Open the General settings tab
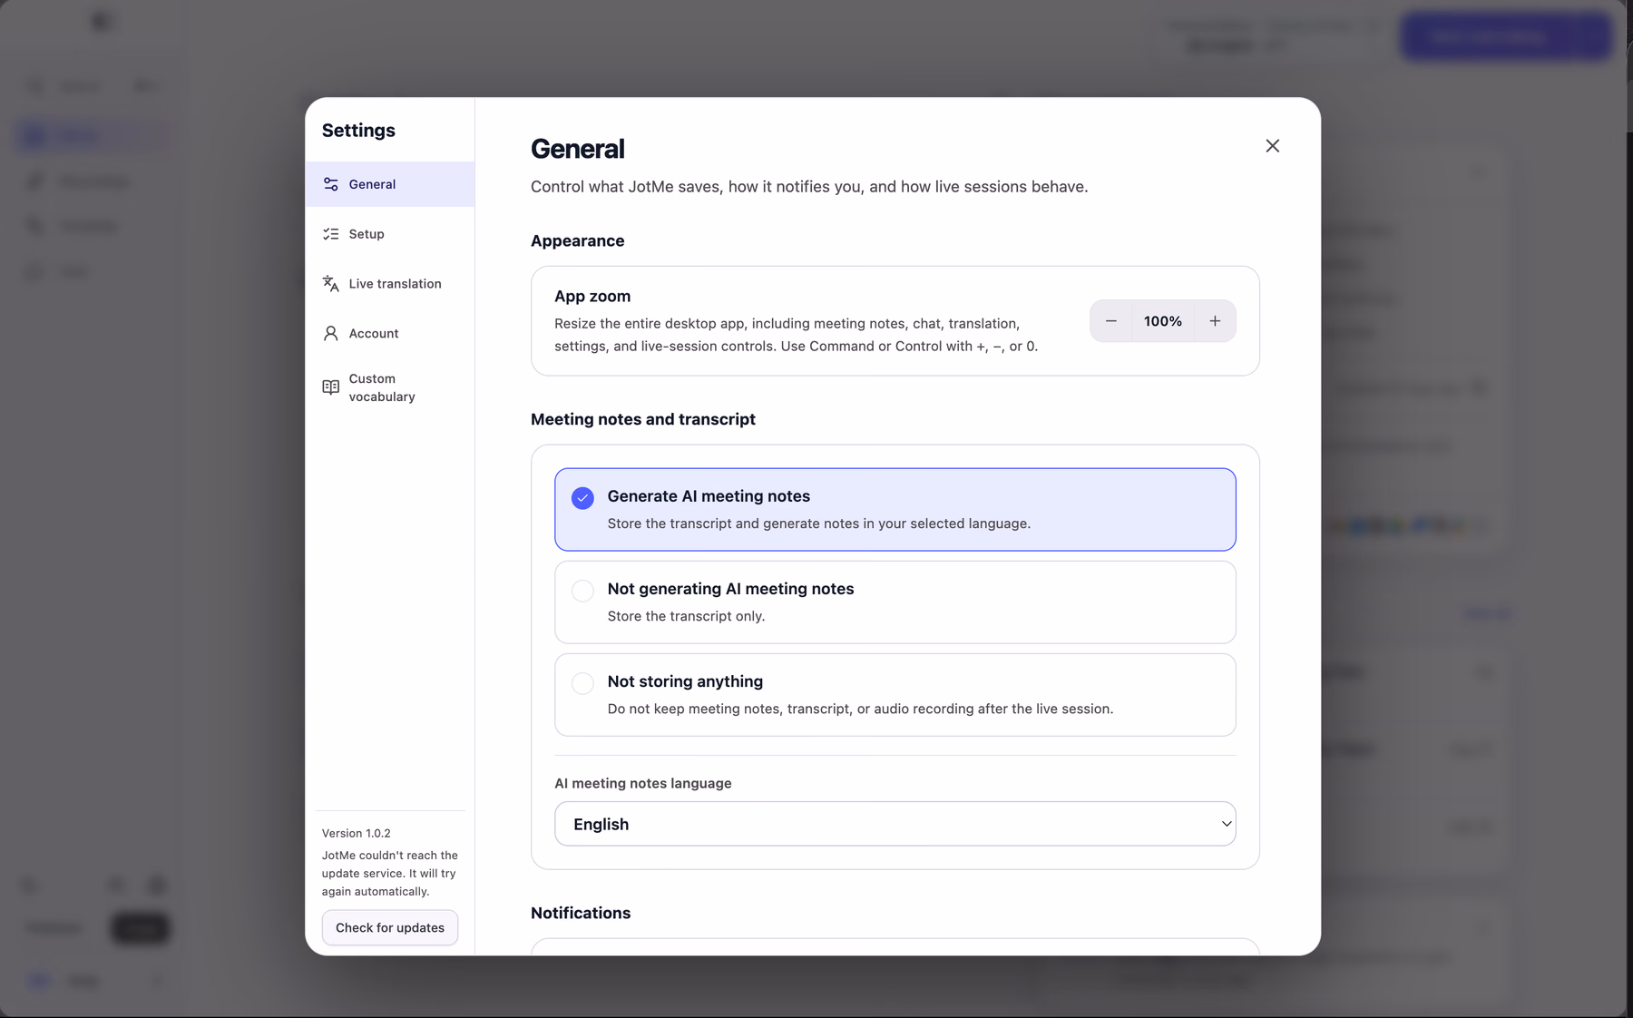 tap(389, 184)
